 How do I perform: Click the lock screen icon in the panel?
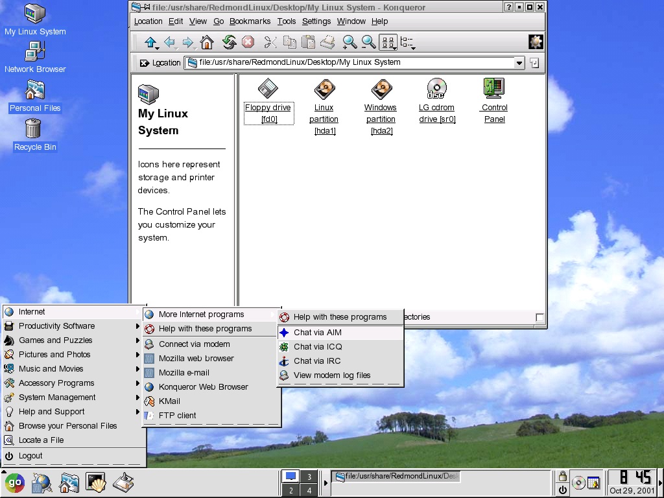[562, 477]
